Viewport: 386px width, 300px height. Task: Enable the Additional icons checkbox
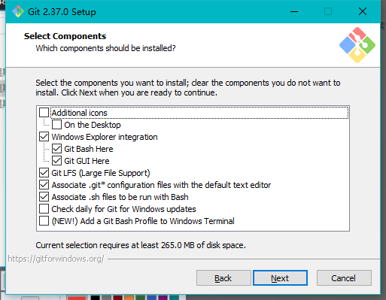point(44,113)
